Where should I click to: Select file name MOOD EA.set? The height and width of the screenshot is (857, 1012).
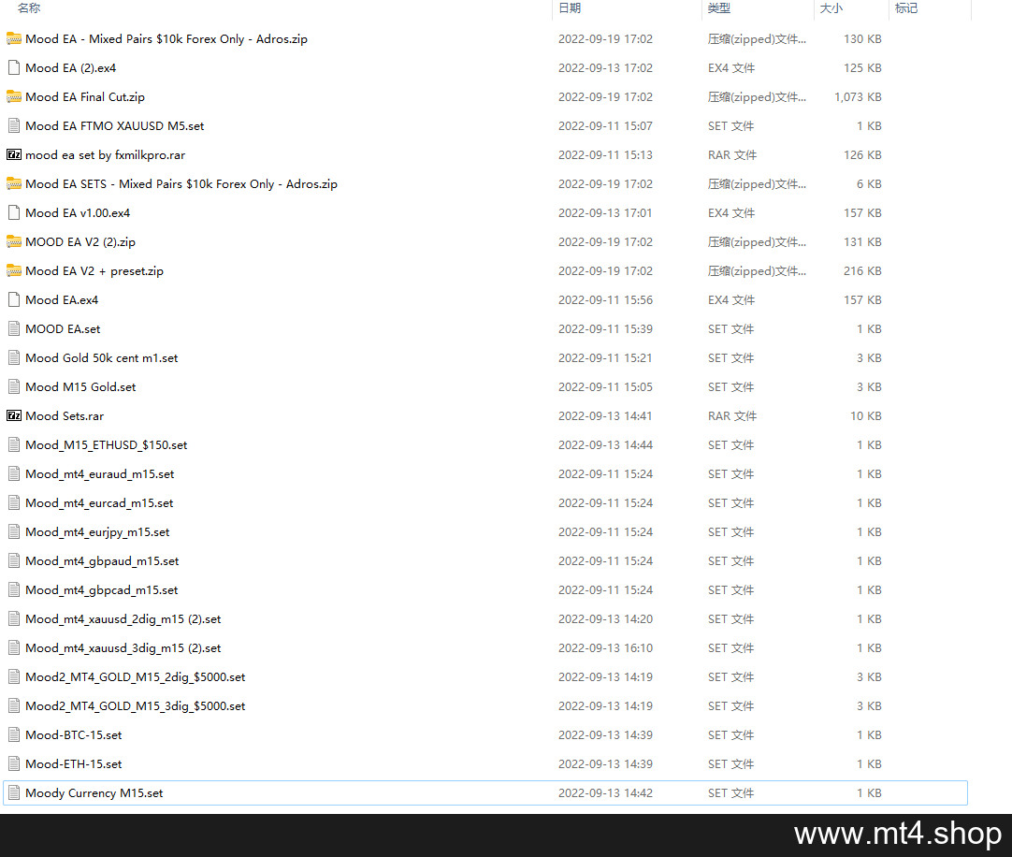tap(64, 328)
